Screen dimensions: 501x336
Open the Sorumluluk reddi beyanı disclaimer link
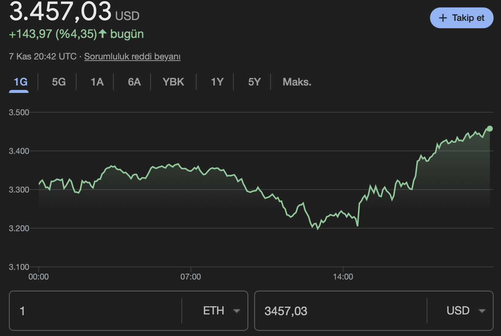coord(132,56)
